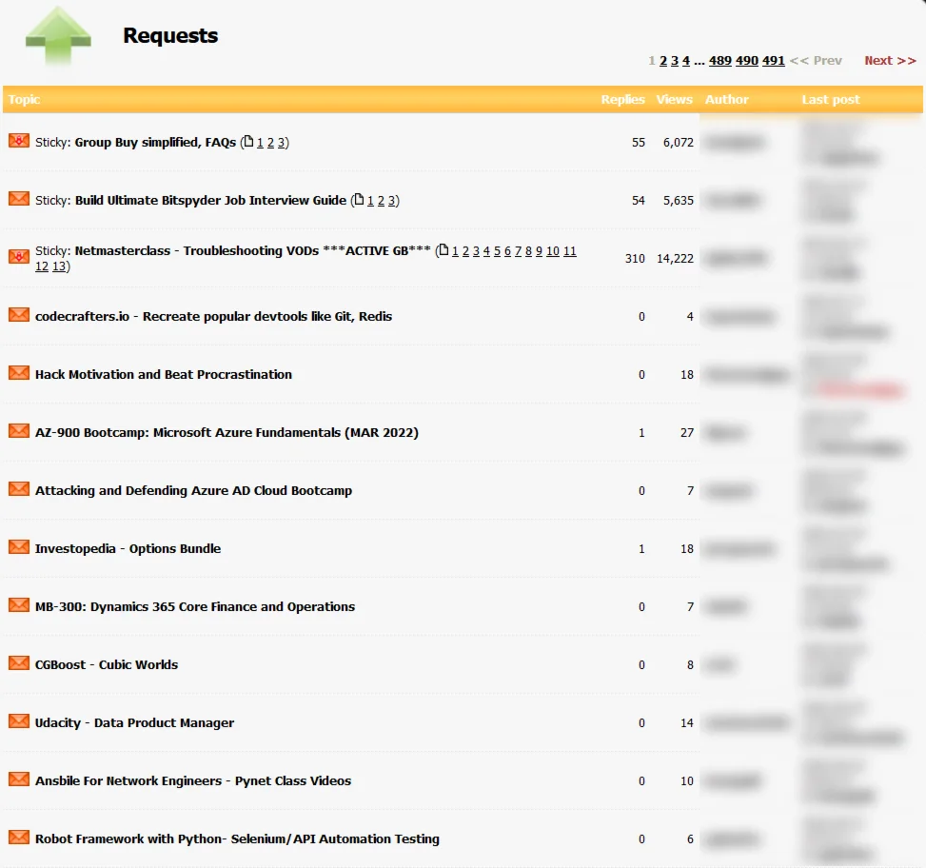
Task: Click the 6,072 views value for Group Buy
Action: click(x=678, y=143)
